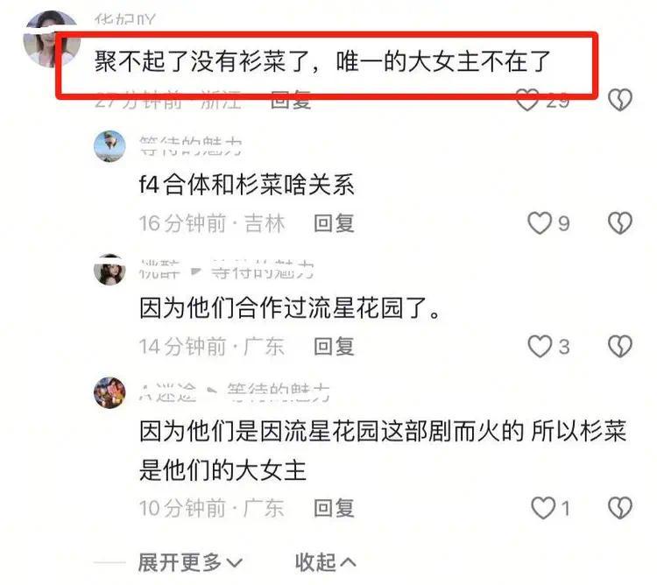Screen dimensions: 657x585
Task: Open avatar of f4合体 commenter
Action: (x=109, y=146)
